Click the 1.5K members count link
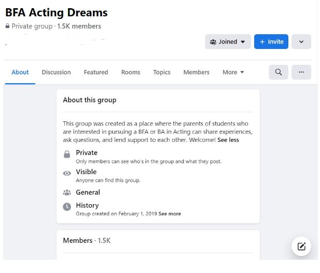The image size is (320, 273). click(x=79, y=26)
